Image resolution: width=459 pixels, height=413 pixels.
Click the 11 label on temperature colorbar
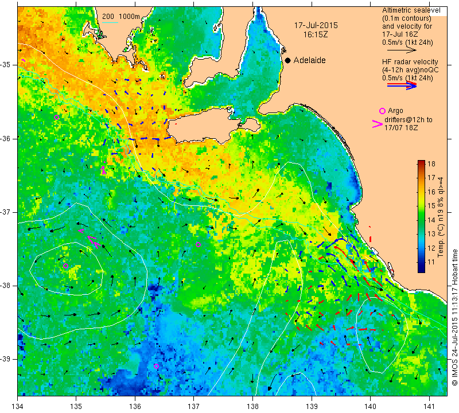(431, 262)
